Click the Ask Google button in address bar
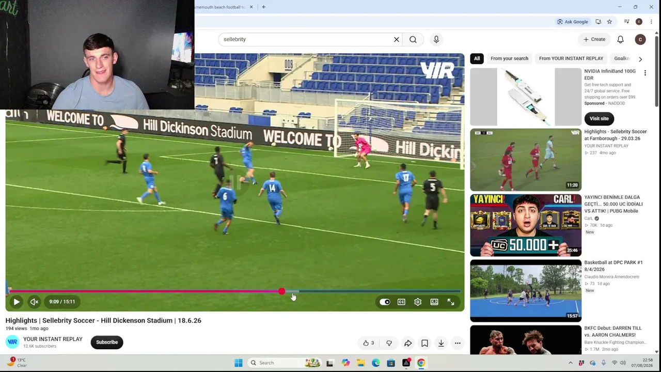The height and width of the screenshot is (372, 661). click(573, 22)
